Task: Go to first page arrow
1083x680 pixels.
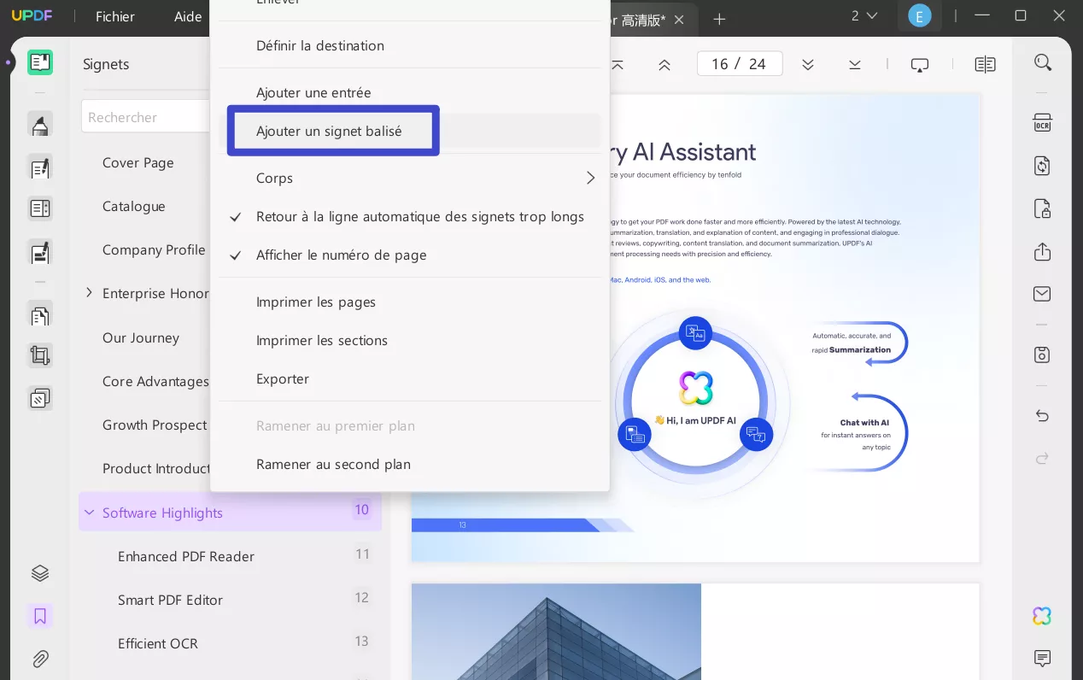Action: click(x=618, y=64)
